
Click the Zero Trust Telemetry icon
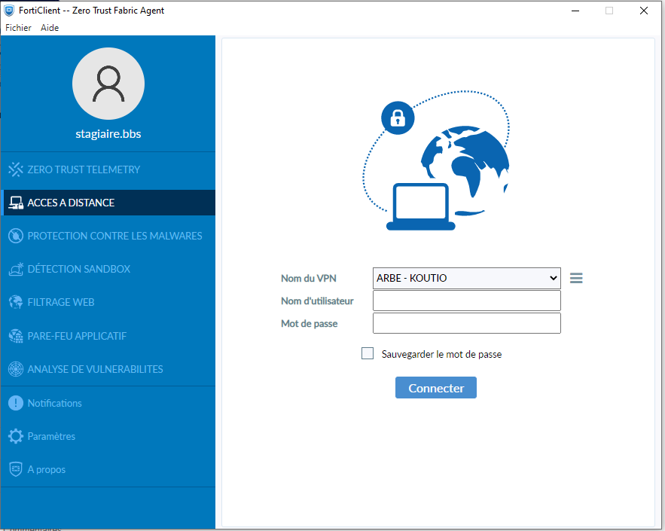coord(16,169)
